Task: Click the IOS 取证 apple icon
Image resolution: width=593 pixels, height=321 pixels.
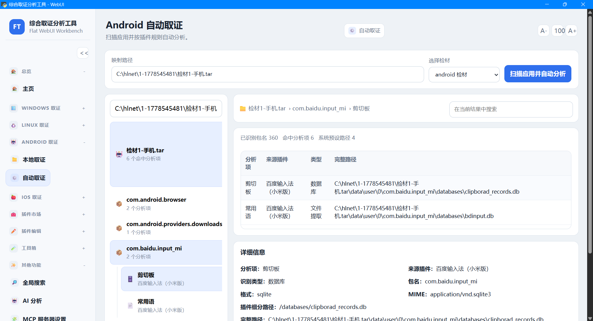Action: pos(14,197)
